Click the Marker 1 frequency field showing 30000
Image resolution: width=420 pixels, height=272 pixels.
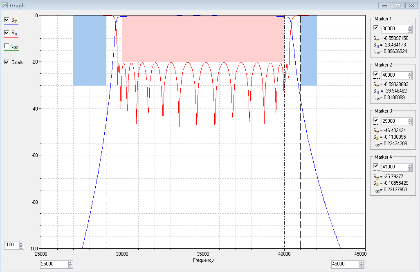coord(393,29)
